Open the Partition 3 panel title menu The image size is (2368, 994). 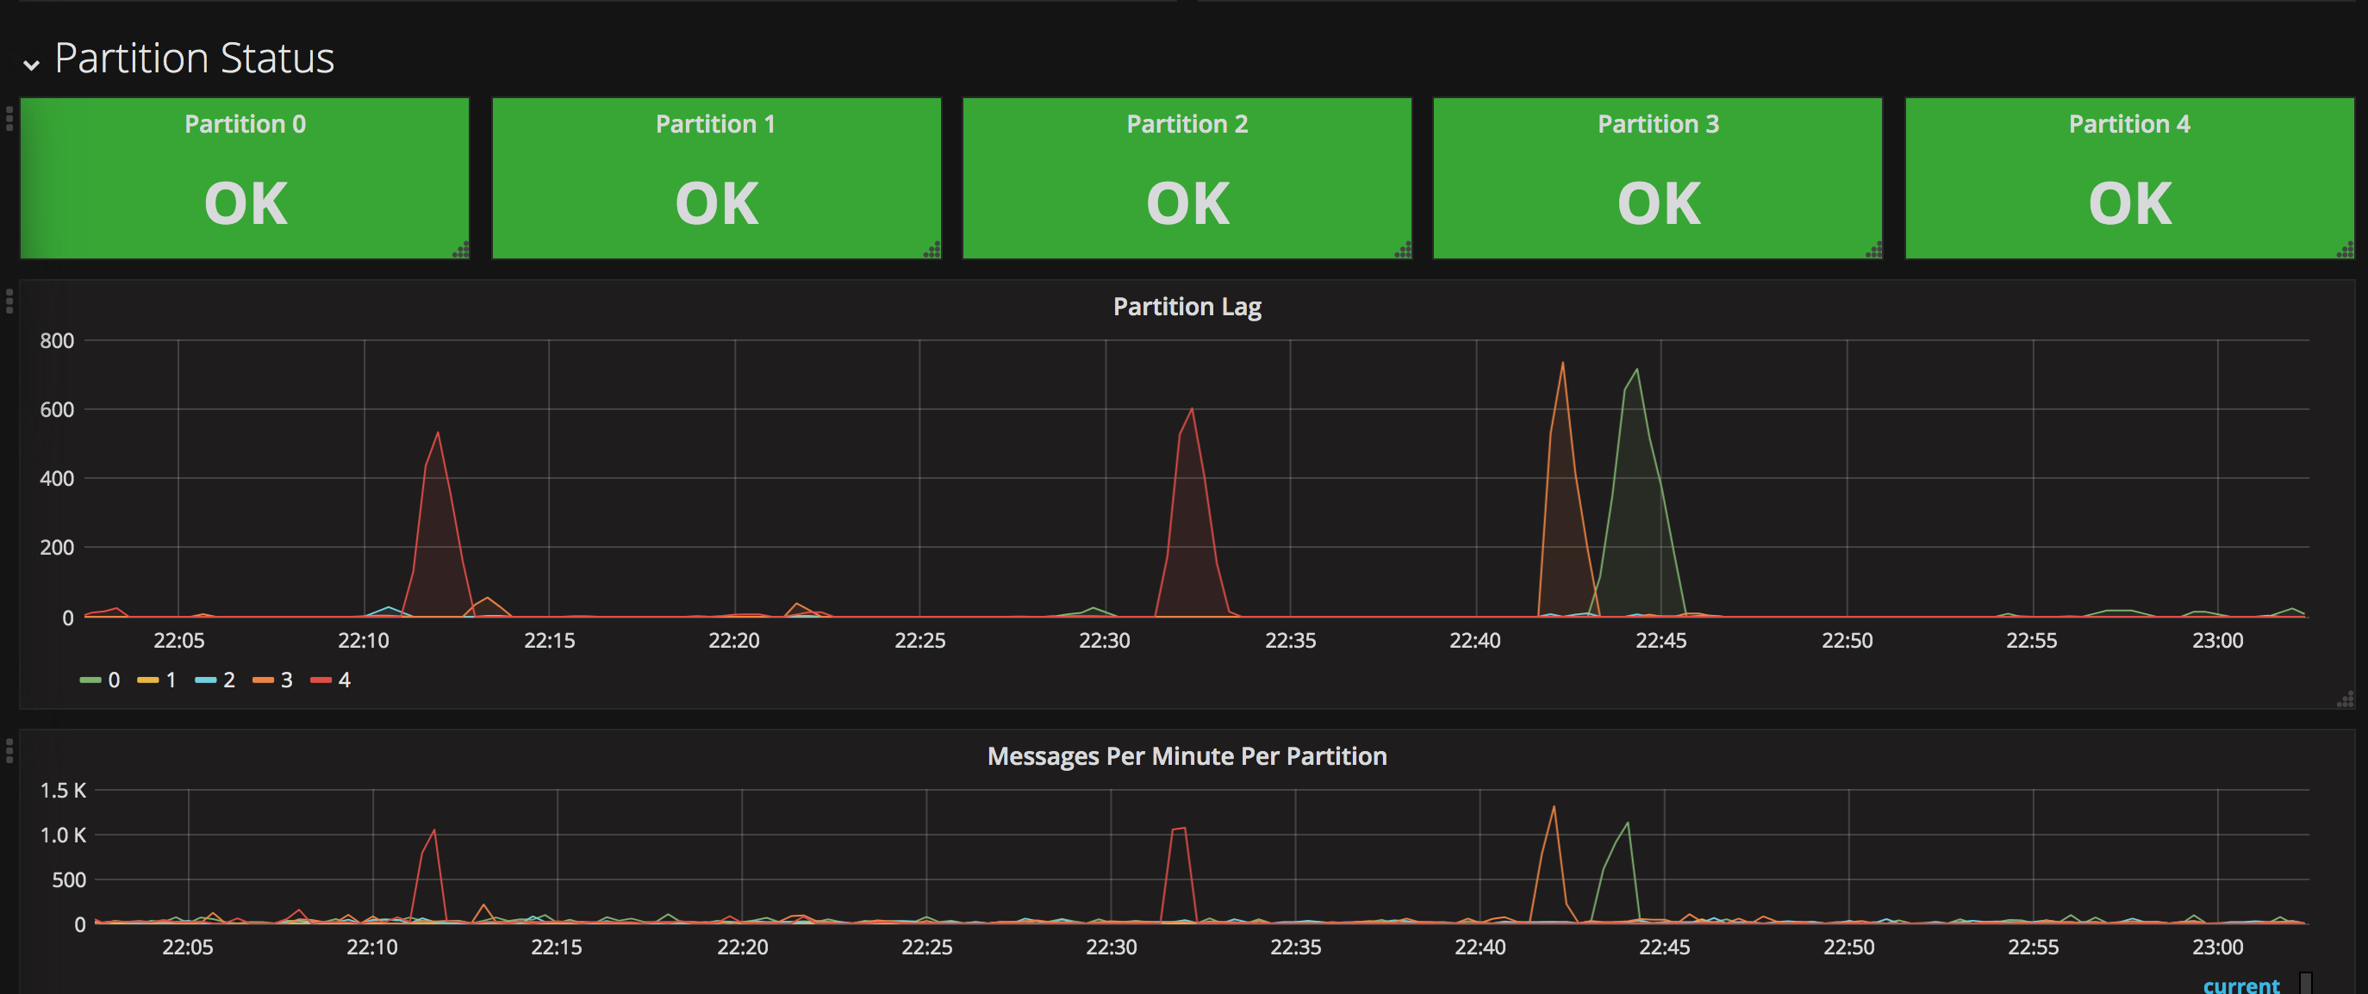(1657, 124)
